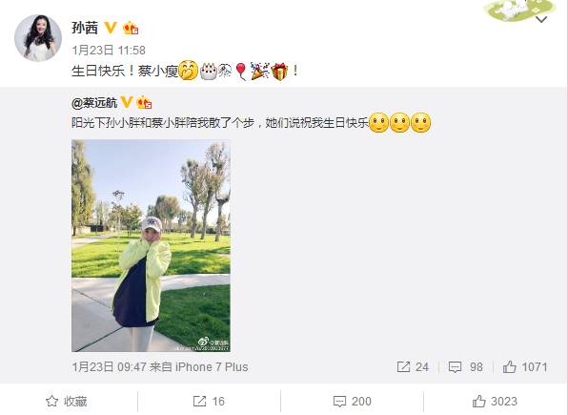This screenshot has width=568, height=415.
Task: Click the iPhone 7 Plus source link
Action: click(212, 367)
